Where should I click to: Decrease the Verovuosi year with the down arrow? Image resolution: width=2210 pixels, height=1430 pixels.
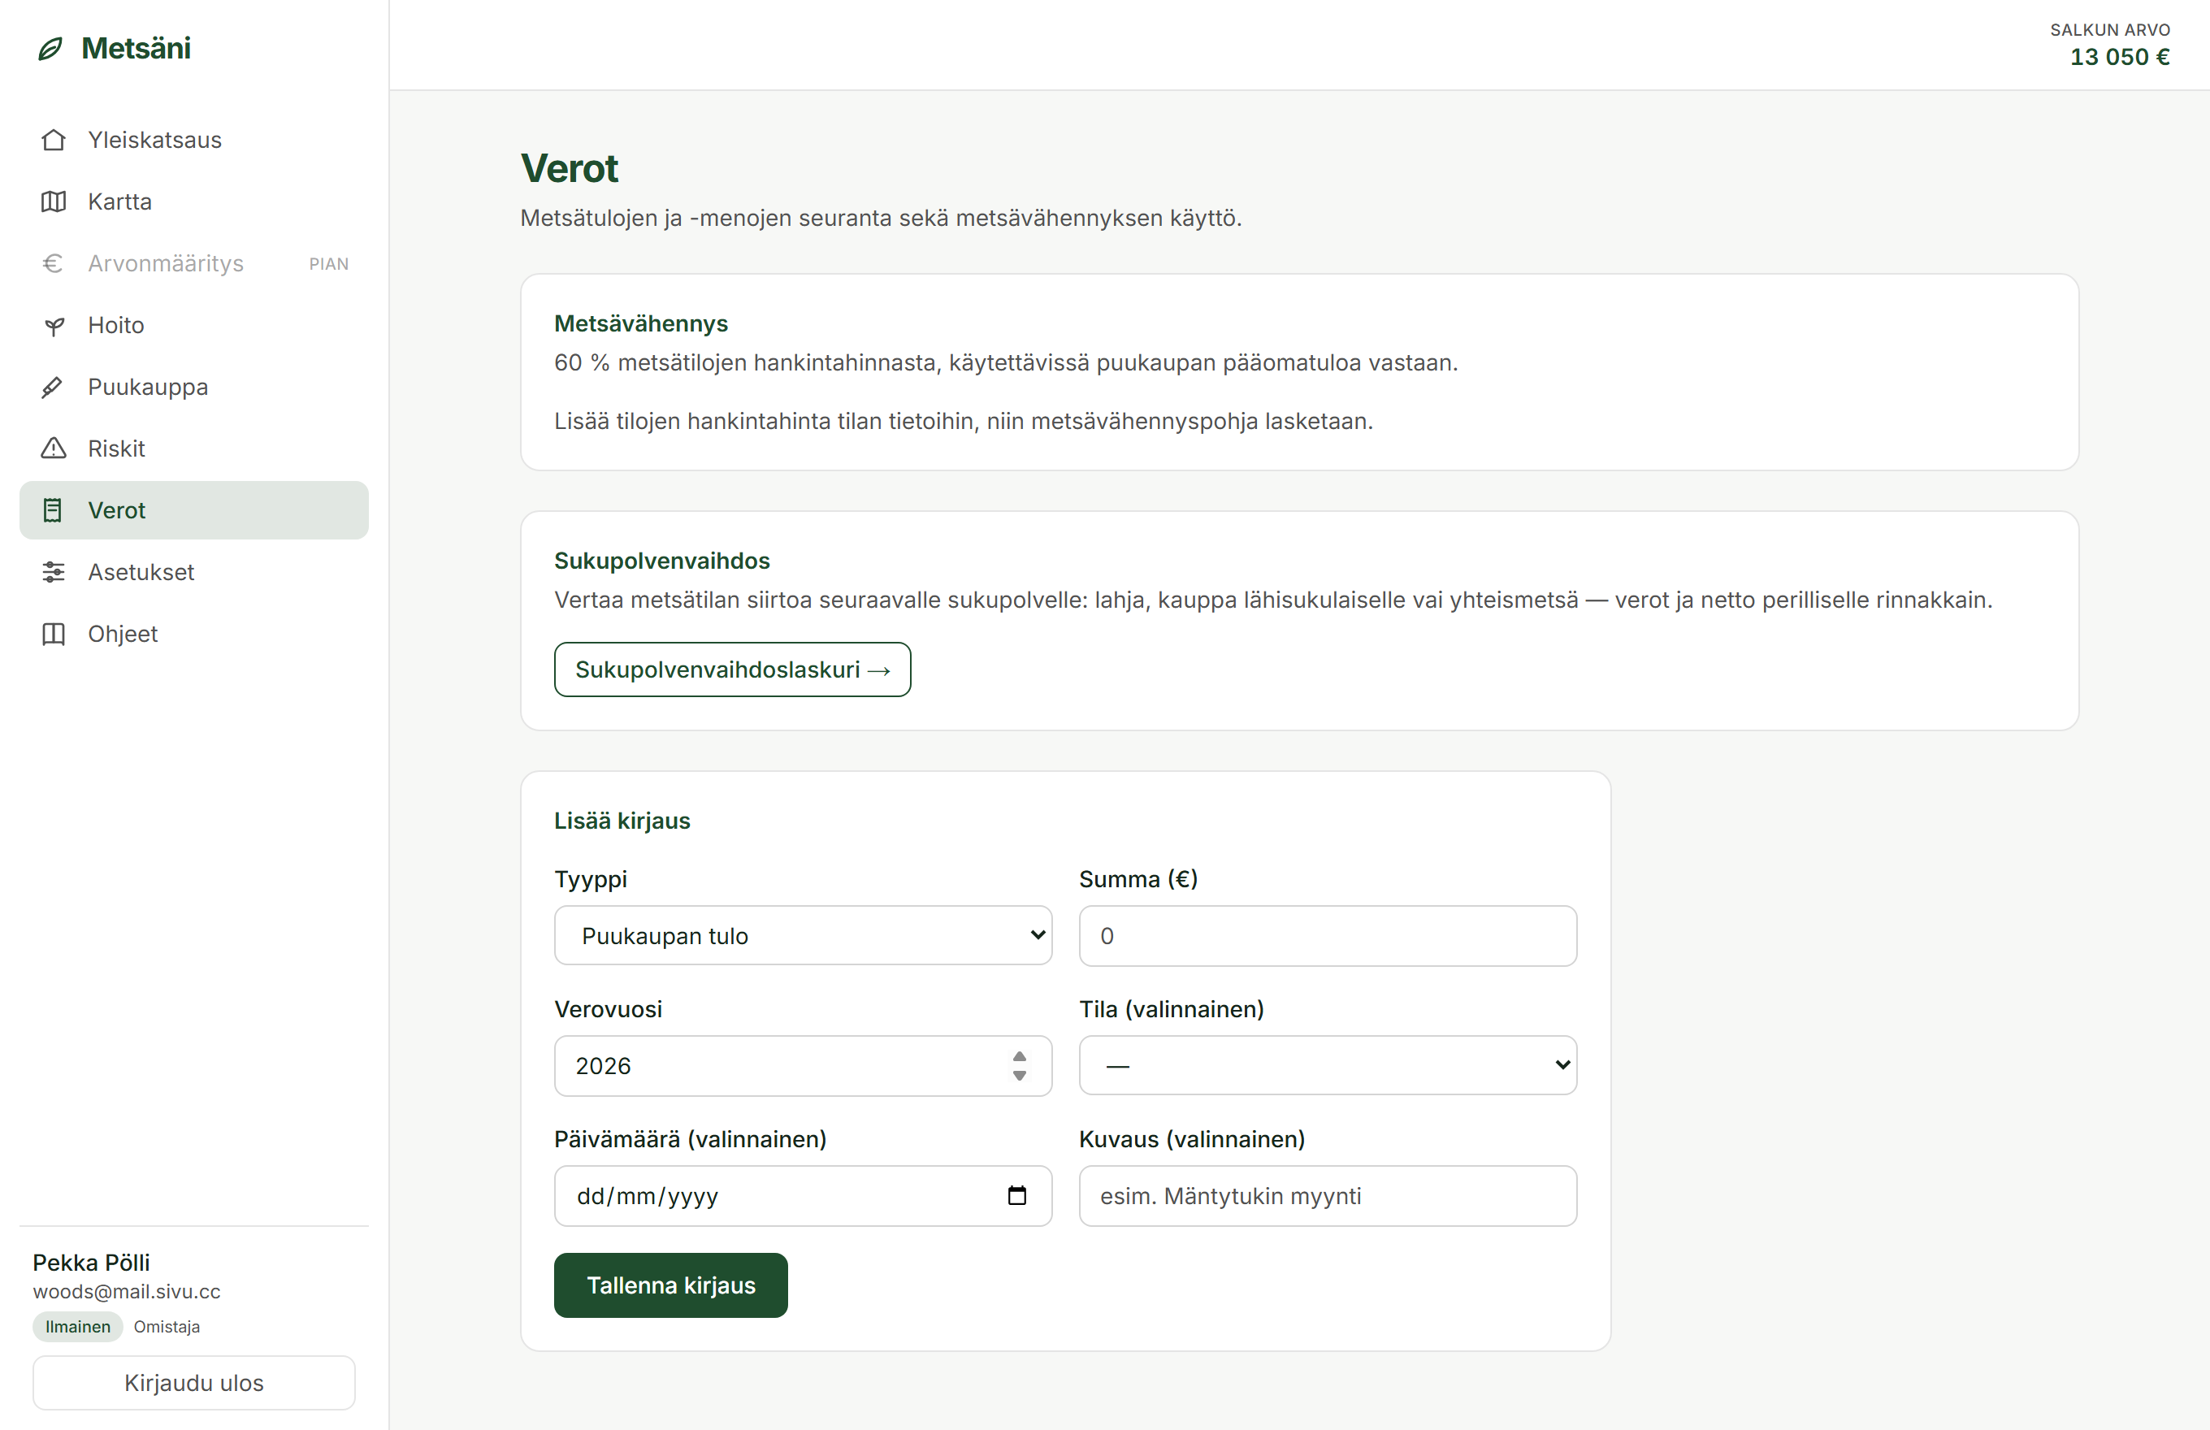1020,1075
